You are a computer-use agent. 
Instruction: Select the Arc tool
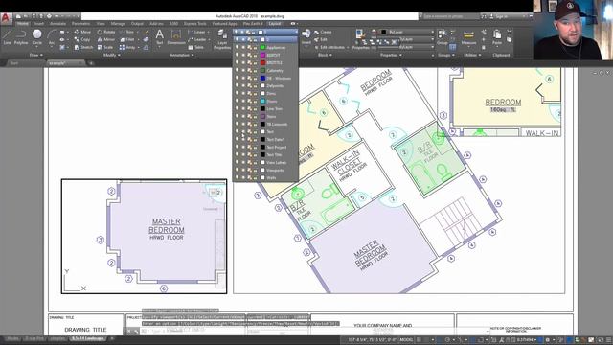tap(51, 37)
